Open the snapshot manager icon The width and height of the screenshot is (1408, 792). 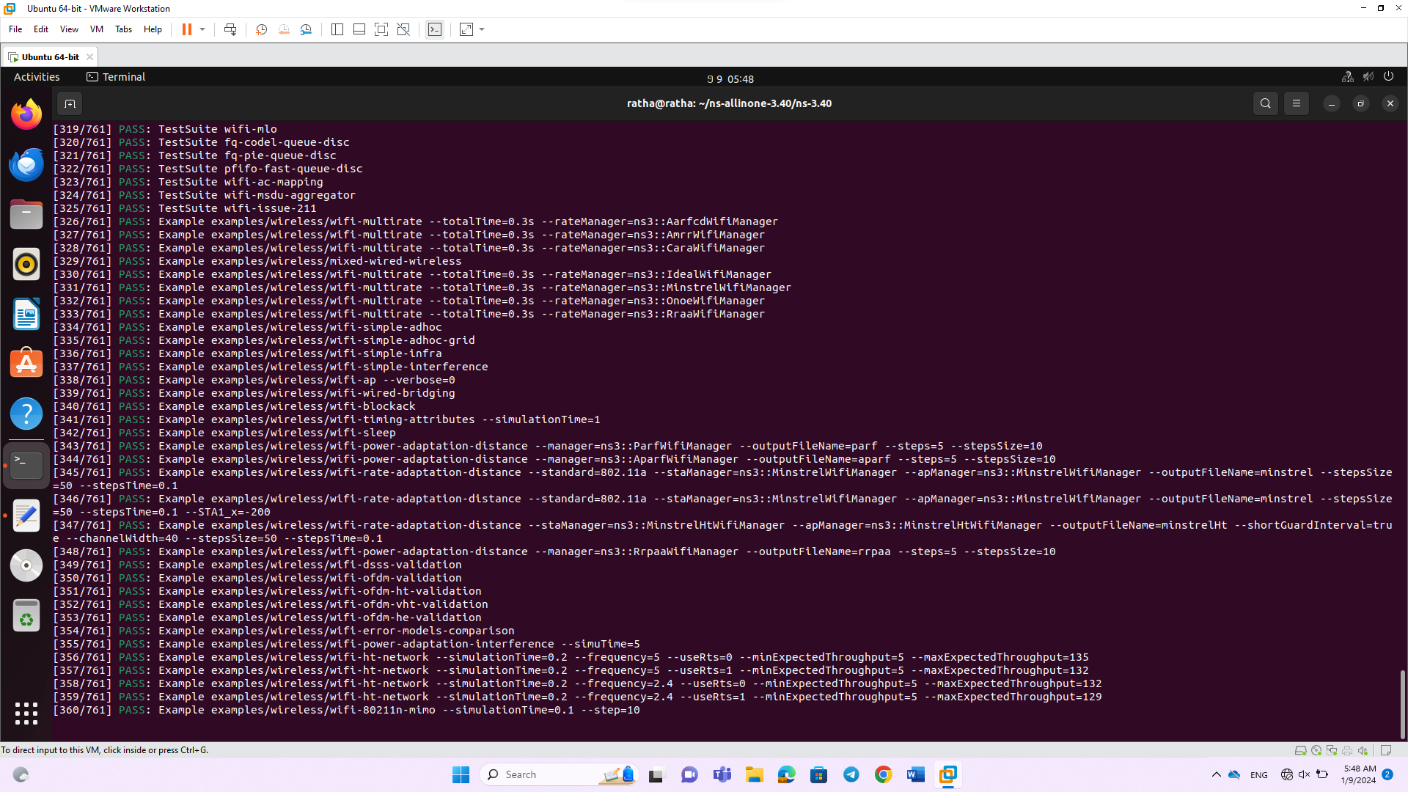click(x=307, y=29)
